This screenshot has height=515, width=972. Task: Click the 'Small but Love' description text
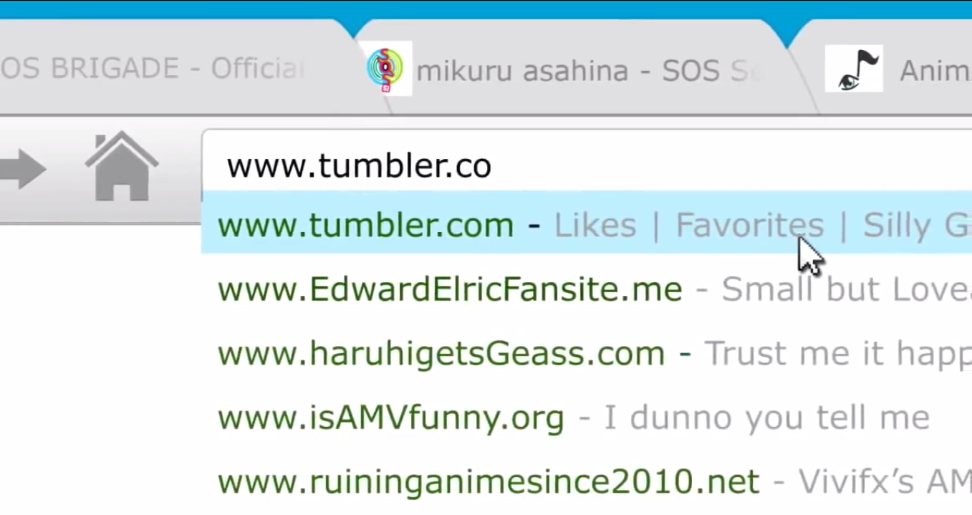[845, 289]
